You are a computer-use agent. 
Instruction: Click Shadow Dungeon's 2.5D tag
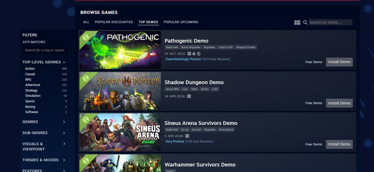pos(214,89)
